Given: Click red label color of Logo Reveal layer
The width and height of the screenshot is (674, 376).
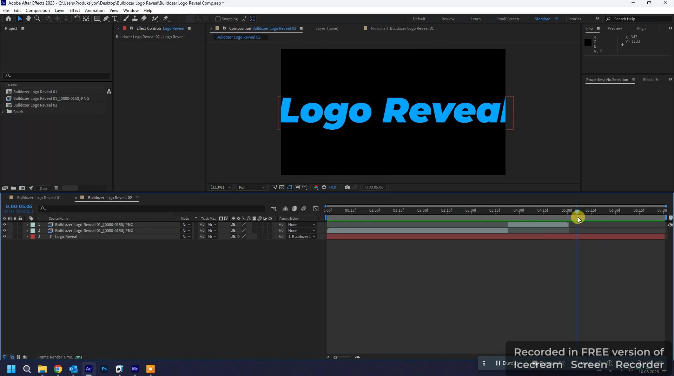Looking at the screenshot, I should pyautogui.click(x=33, y=237).
